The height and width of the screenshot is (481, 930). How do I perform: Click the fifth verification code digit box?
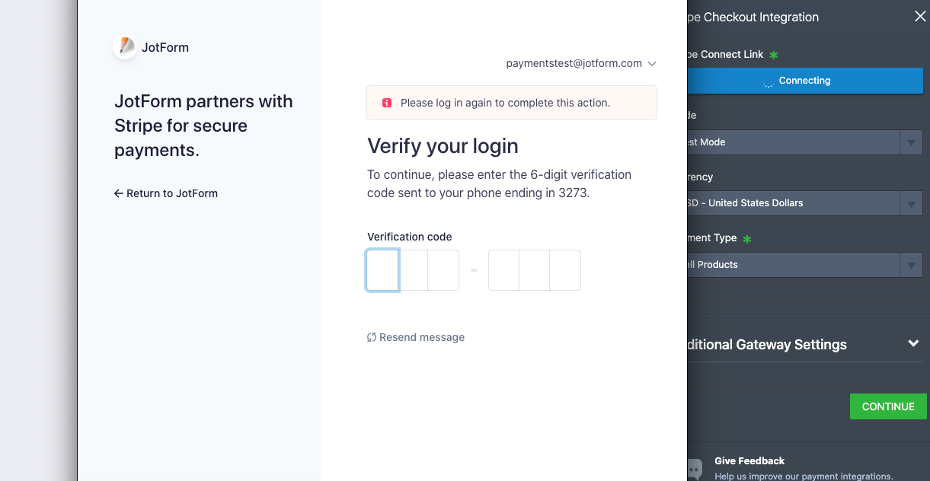pyautogui.click(x=535, y=270)
